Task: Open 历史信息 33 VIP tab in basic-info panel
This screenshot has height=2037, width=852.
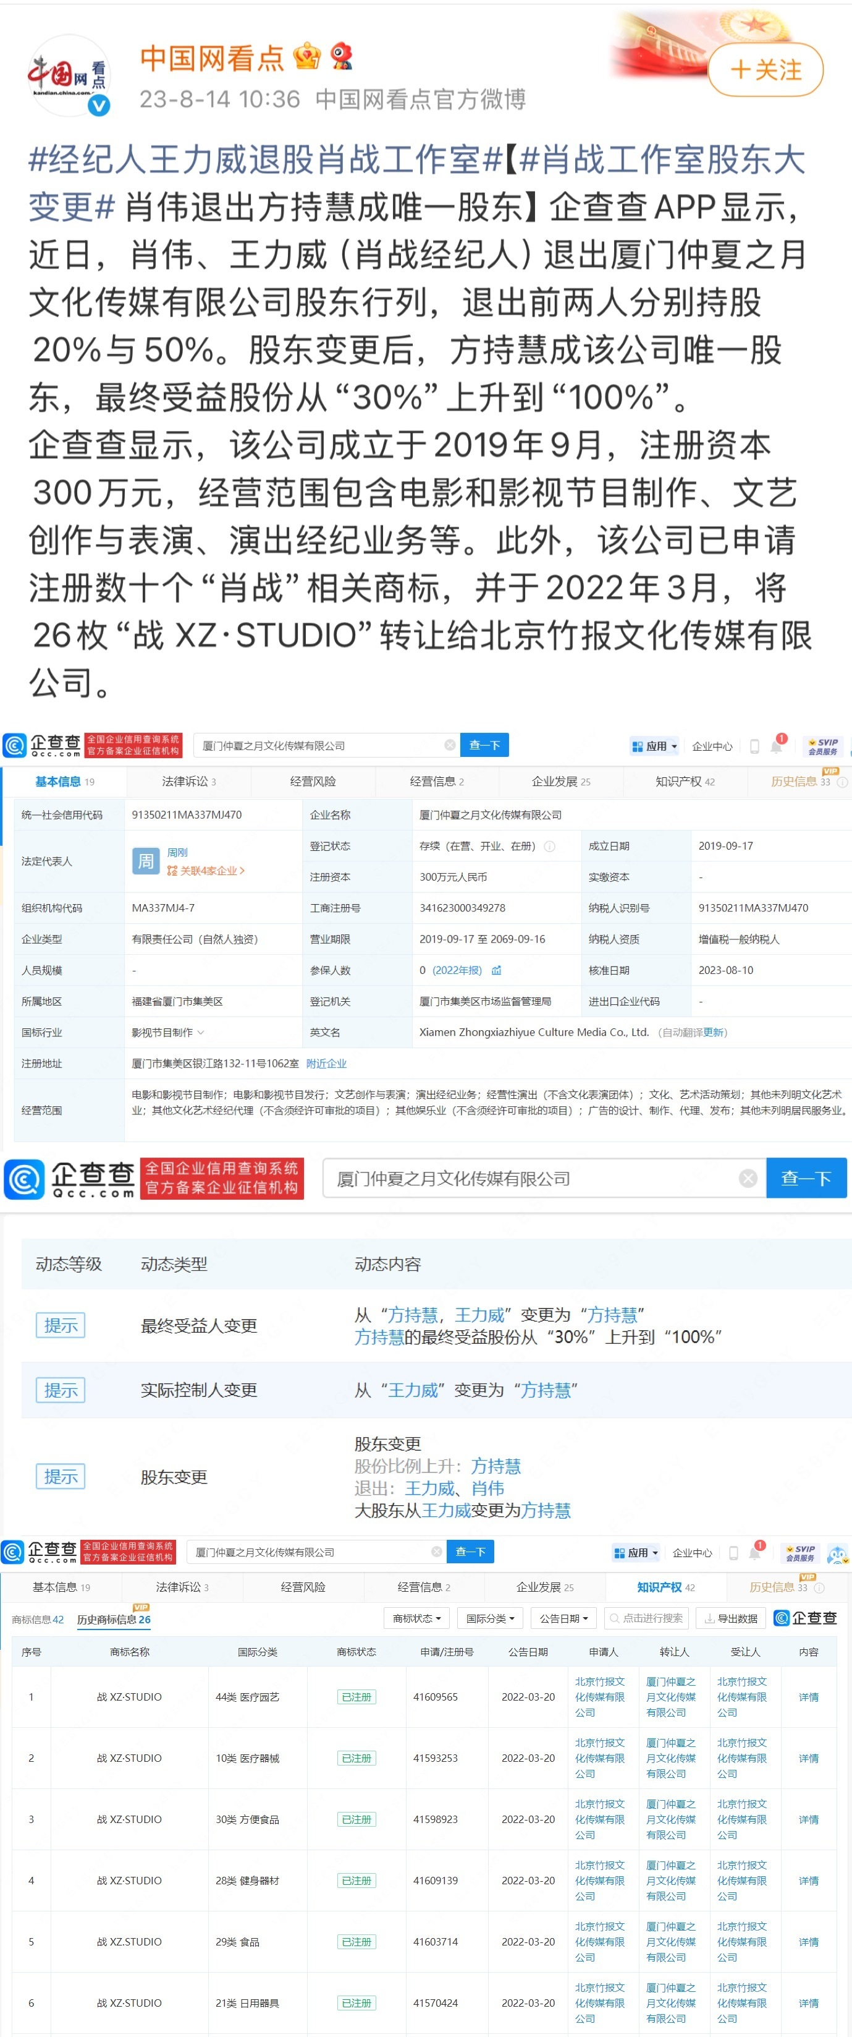Action: pos(801,781)
